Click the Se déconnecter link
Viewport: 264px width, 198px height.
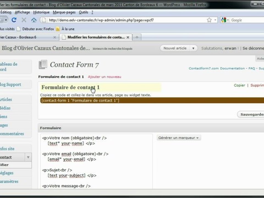coord(253,48)
